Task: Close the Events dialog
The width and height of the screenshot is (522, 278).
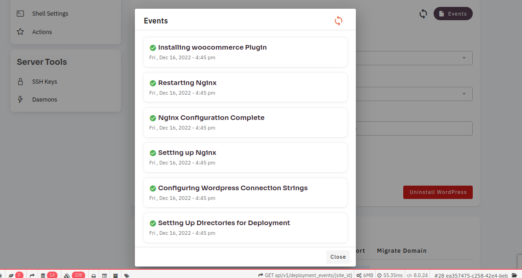Action: (x=338, y=257)
